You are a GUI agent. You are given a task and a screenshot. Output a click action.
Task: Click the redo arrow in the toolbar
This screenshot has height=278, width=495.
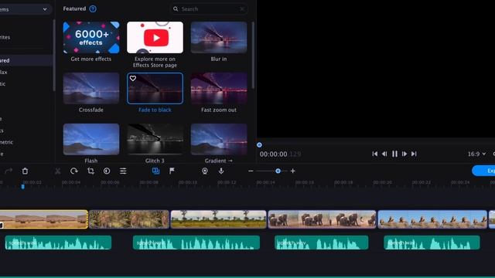tap(9, 171)
